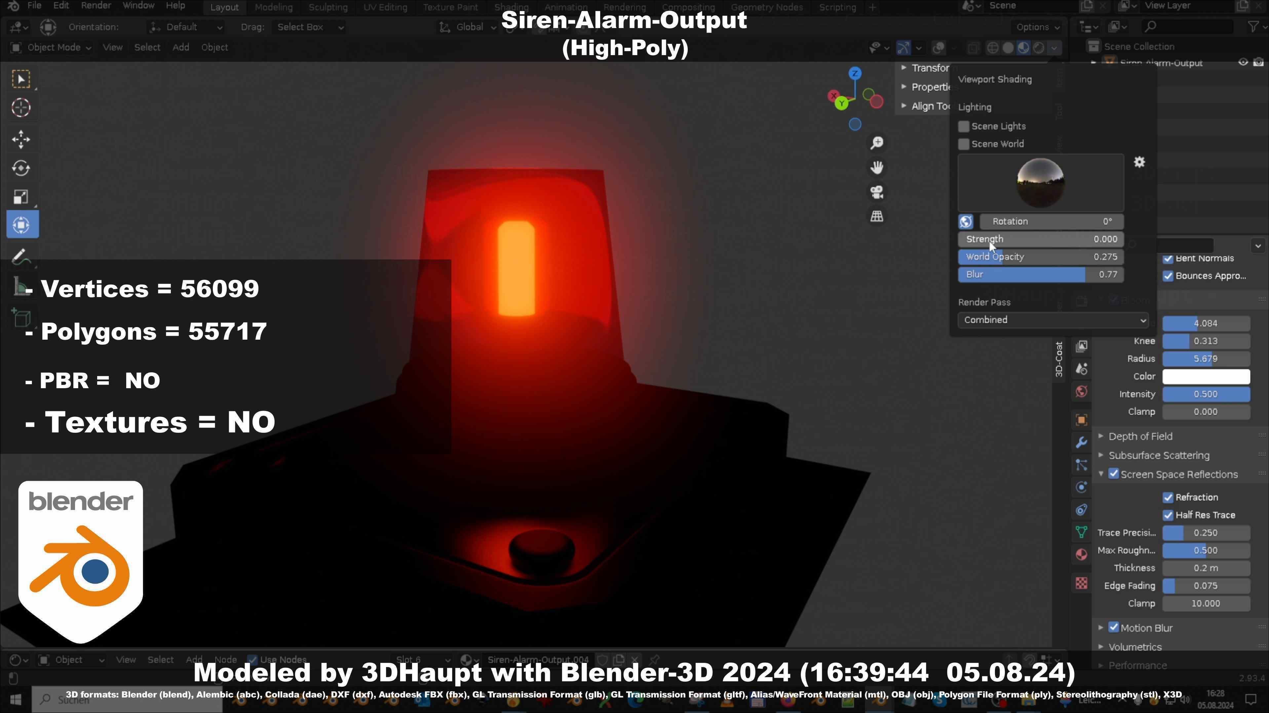This screenshot has width=1269, height=713.
Task: Open the Material properties tab
Action: [1081, 555]
